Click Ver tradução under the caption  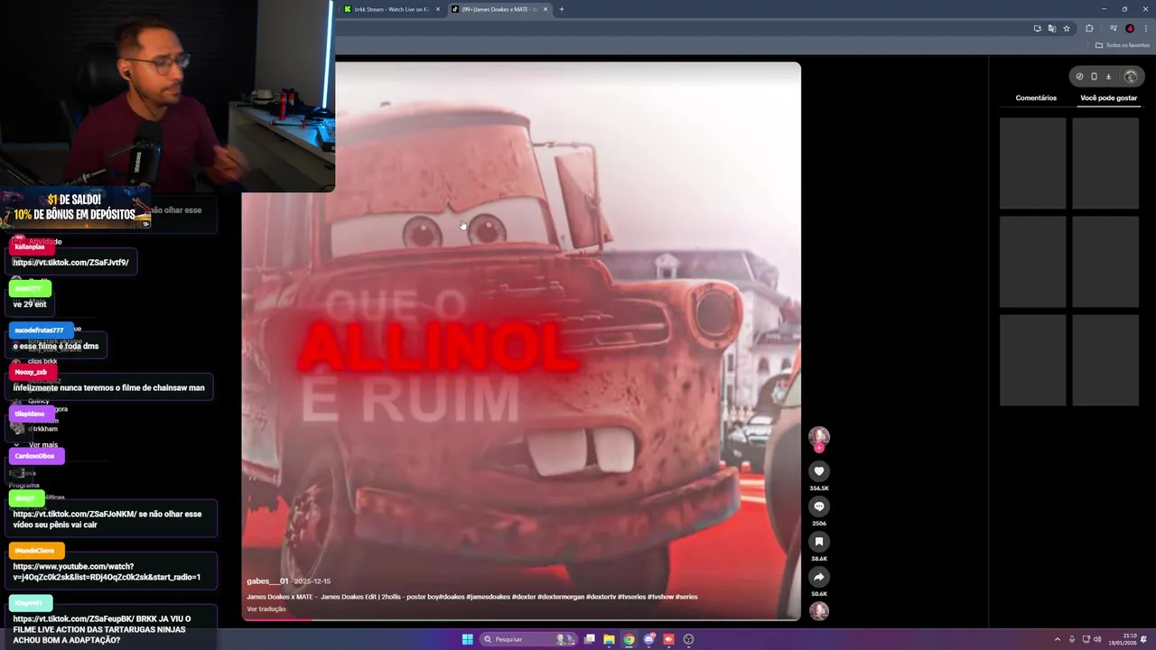point(266,609)
